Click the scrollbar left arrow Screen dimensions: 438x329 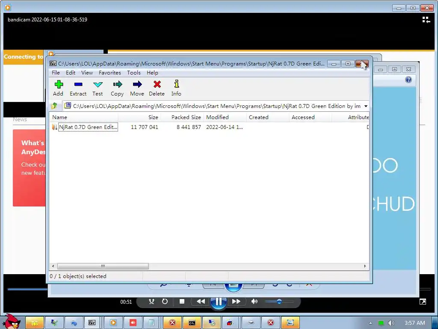click(53, 266)
